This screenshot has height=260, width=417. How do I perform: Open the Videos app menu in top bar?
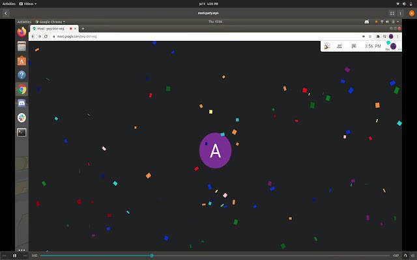click(42, 3)
